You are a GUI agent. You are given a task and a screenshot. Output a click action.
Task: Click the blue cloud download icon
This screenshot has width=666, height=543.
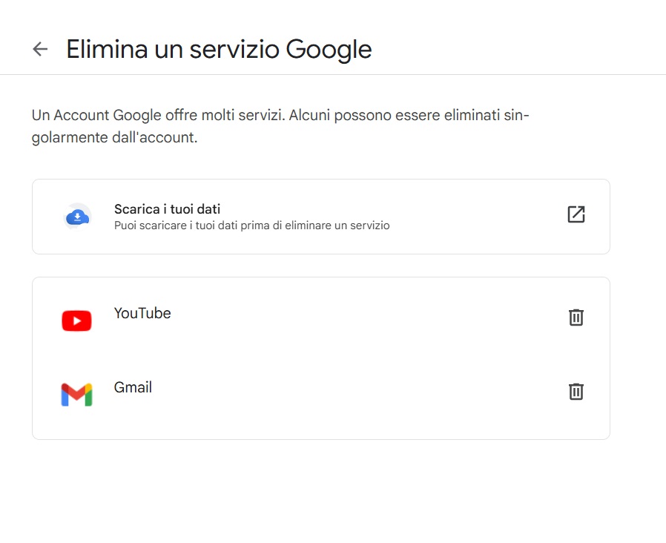tap(77, 216)
